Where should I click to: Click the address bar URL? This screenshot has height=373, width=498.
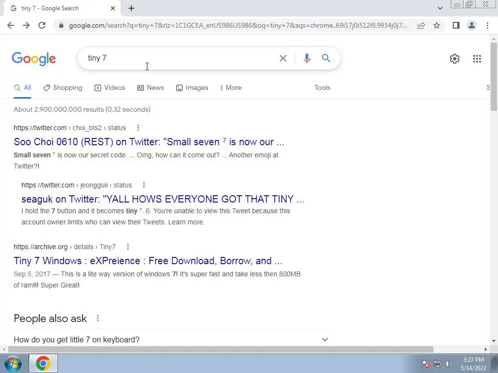pos(237,25)
